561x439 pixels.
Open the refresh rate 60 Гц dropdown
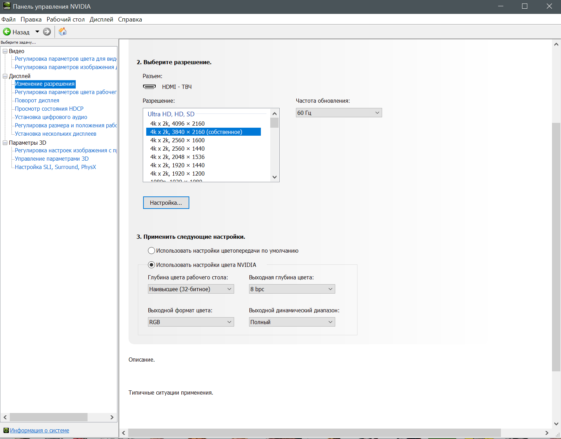coord(339,113)
